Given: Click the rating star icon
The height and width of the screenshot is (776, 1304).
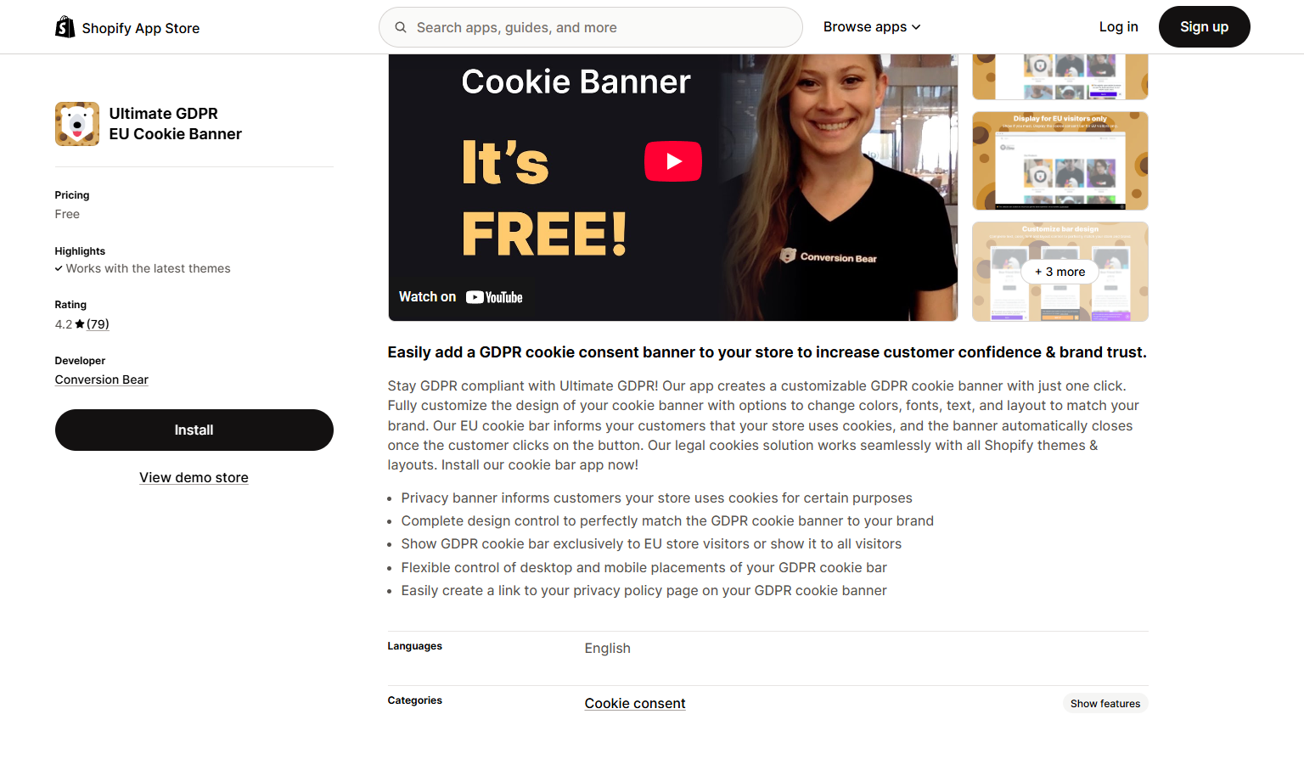Looking at the screenshot, I should 80,324.
